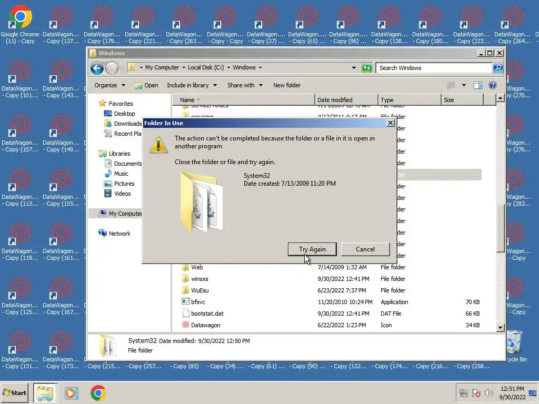Open DataWagon Copy (143) desktop shortcut
This screenshot has width=539, height=404.
pos(61,79)
